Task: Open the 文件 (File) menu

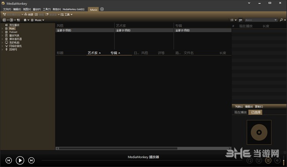Action: coord(7,9)
